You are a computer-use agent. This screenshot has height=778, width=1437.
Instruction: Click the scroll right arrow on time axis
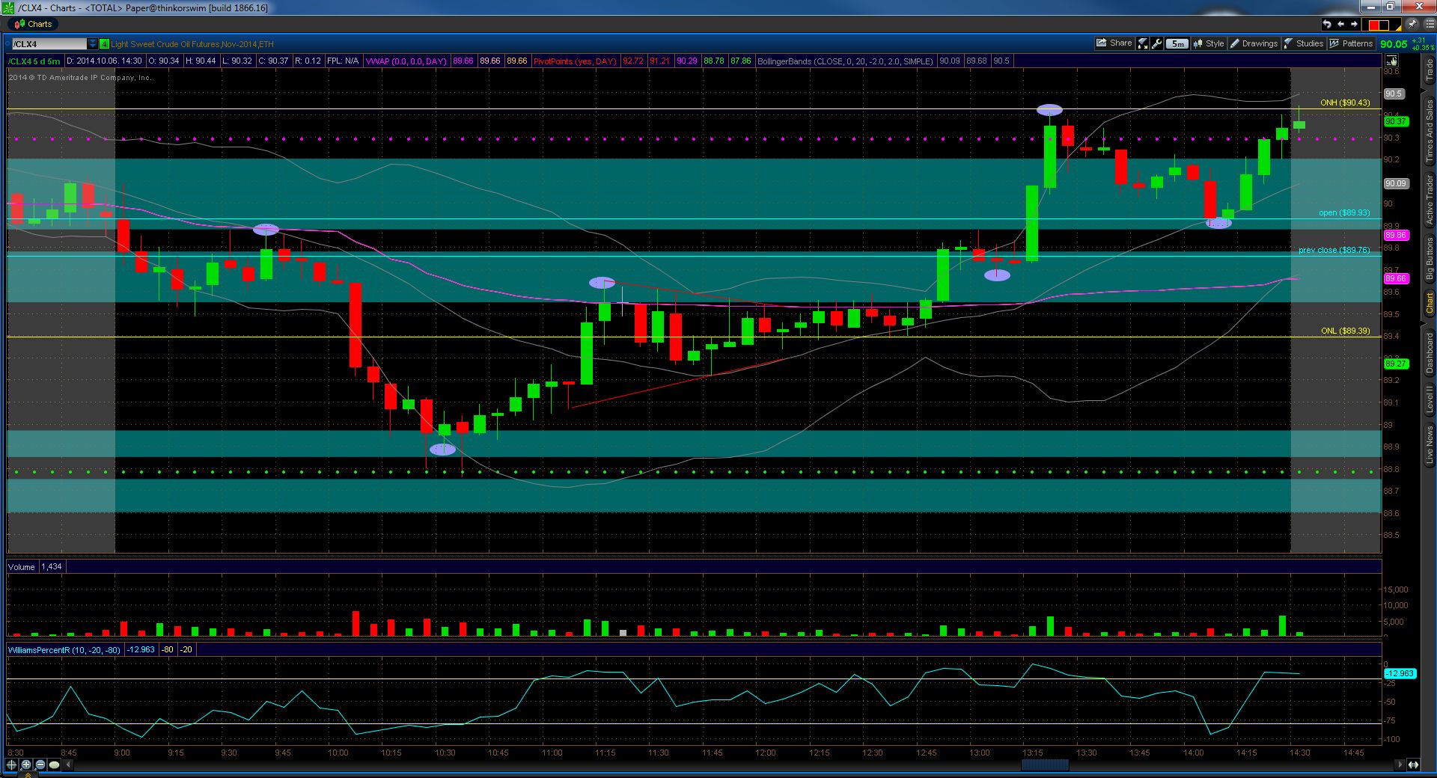click(x=1400, y=765)
